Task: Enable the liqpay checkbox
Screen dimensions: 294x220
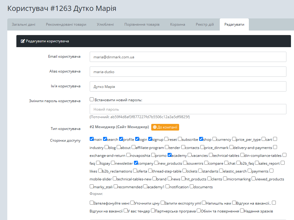Action: [98, 163]
